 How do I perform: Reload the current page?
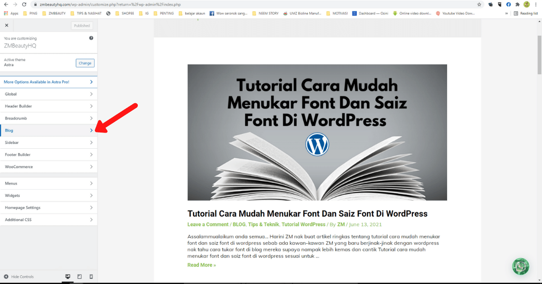point(24,4)
